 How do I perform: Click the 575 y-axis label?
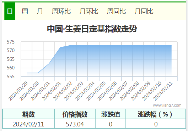coord(11,42)
